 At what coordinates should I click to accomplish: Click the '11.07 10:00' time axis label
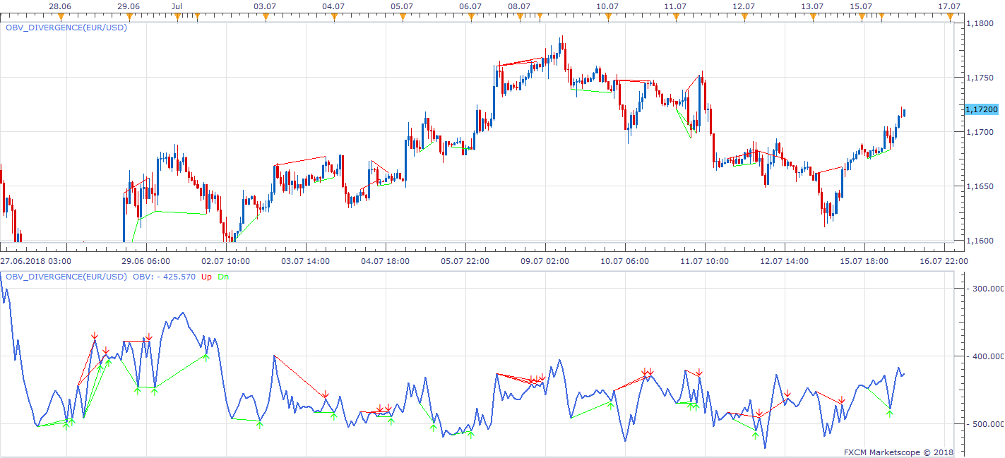[705, 260]
